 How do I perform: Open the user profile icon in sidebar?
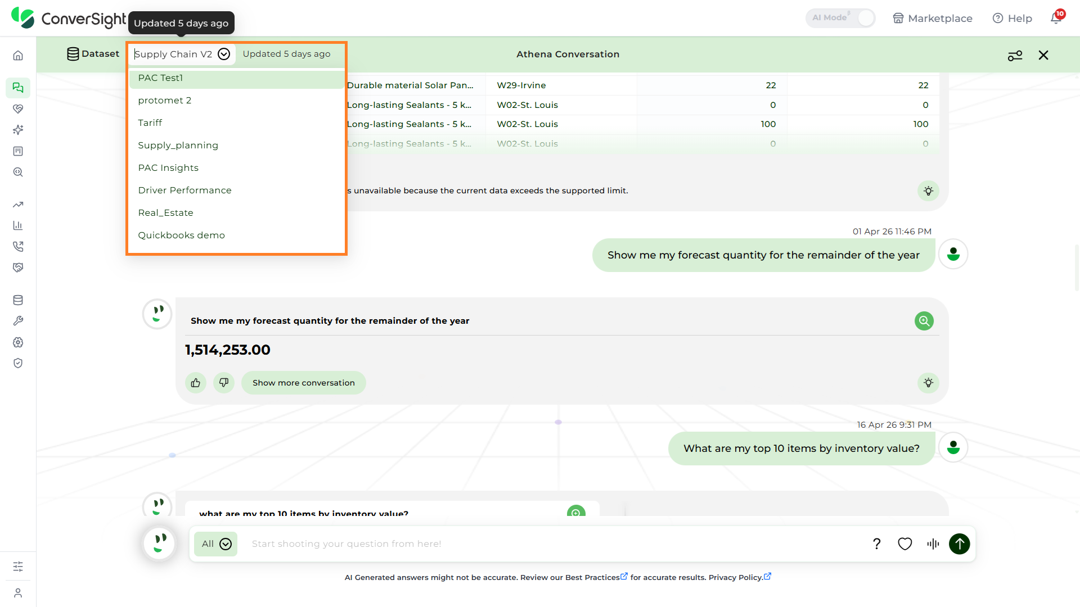click(18, 593)
